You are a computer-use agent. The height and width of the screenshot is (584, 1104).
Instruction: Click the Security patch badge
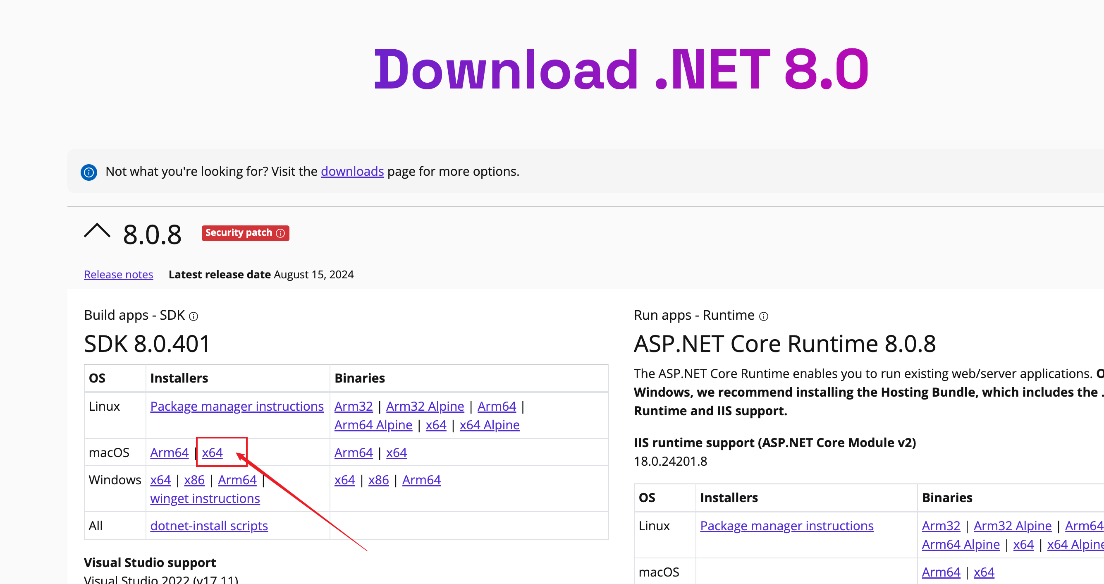[x=239, y=233]
